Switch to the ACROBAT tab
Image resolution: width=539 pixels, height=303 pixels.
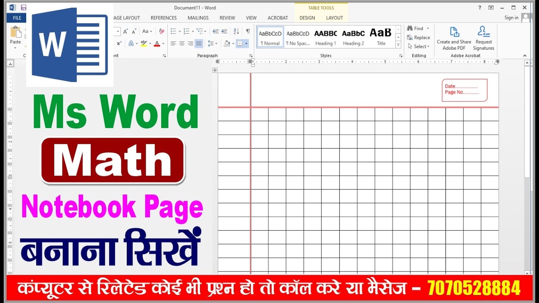tap(278, 18)
